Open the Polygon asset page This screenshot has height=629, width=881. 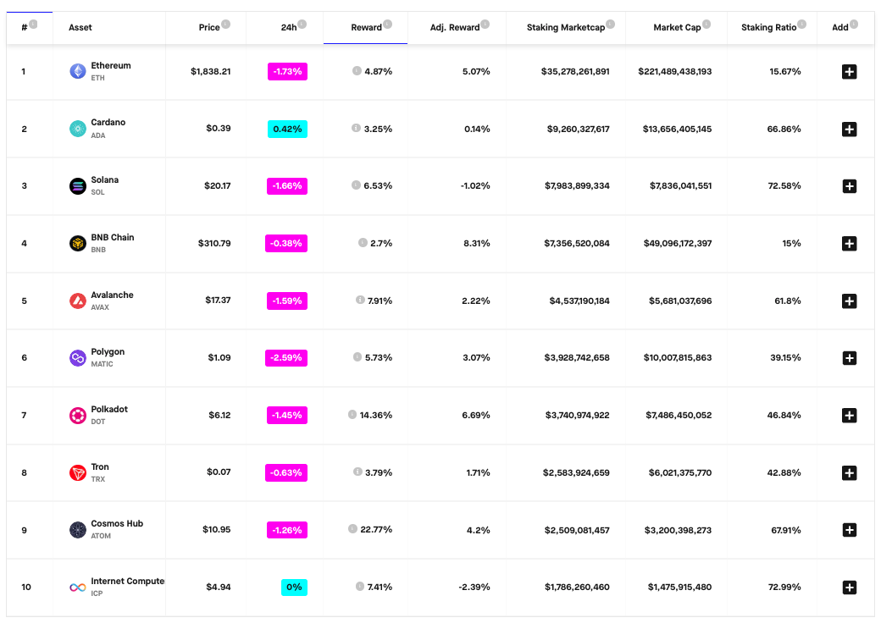pos(108,352)
